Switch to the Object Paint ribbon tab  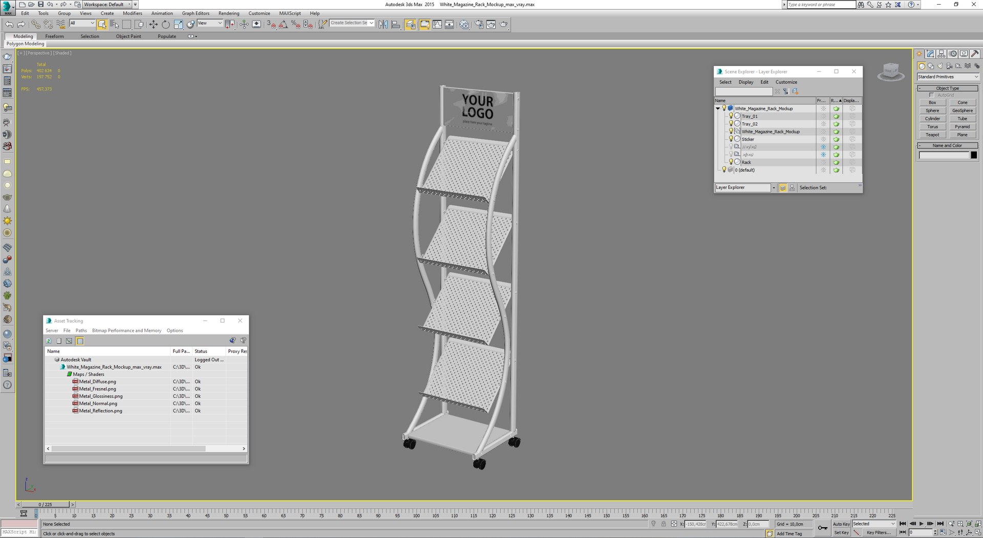pyautogui.click(x=129, y=36)
